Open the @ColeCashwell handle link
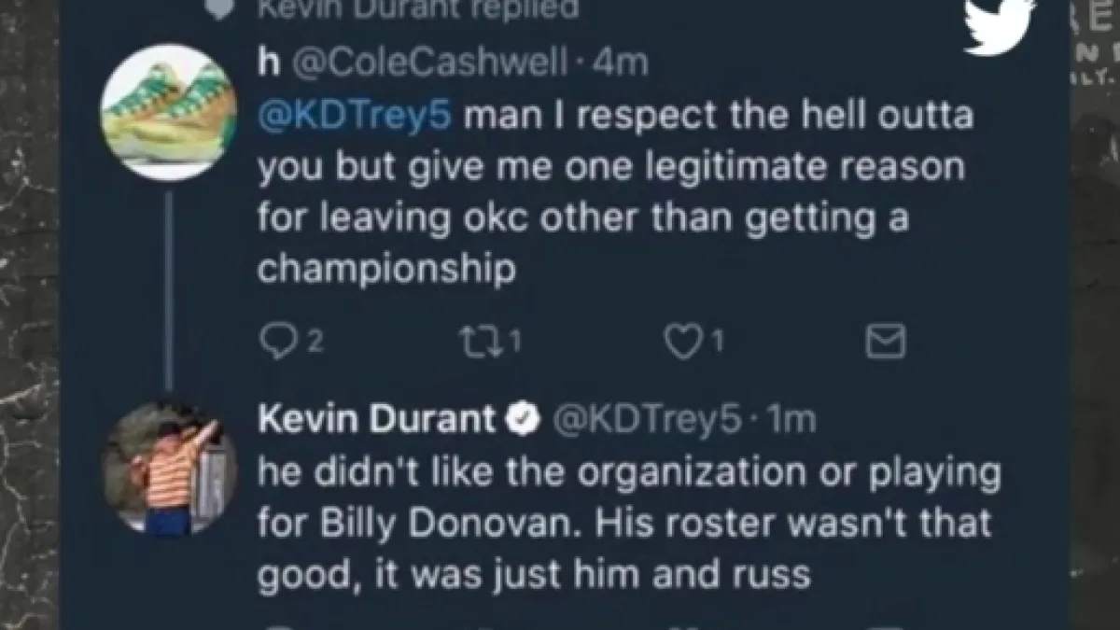The image size is (1120, 630). (x=429, y=63)
